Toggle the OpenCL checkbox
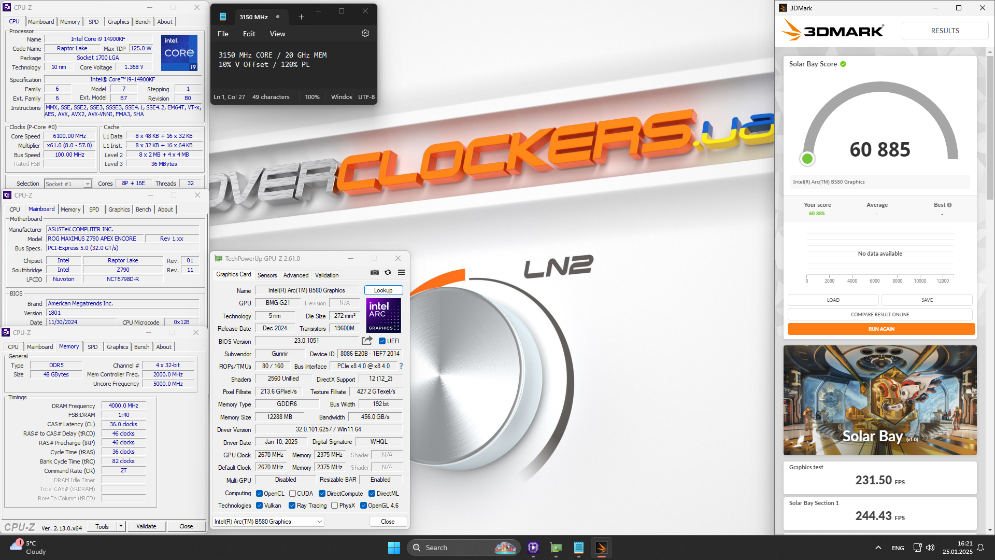This screenshot has height=560, width=995. 259,494
